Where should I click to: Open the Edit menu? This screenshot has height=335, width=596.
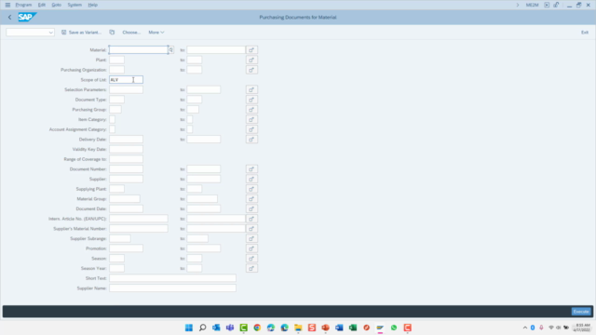41,5
